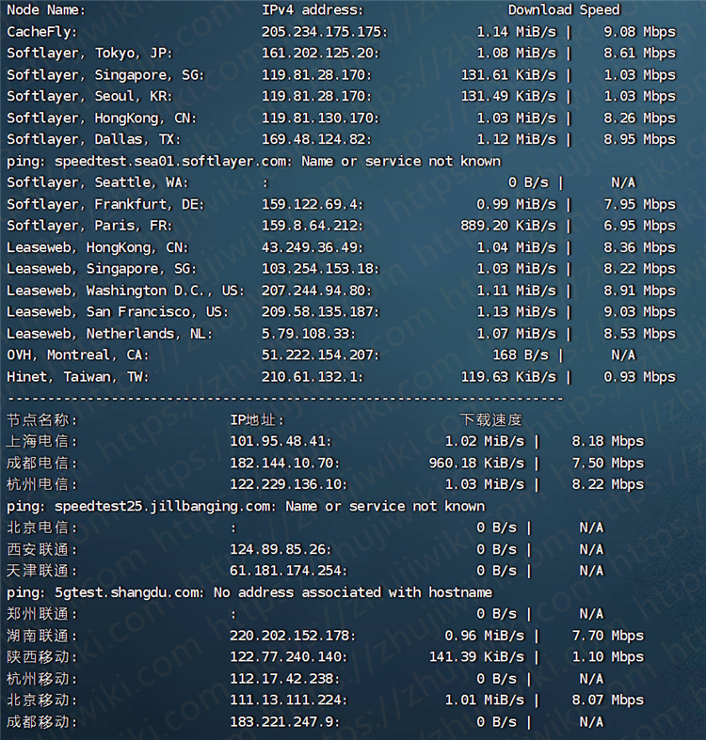The width and height of the screenshot is (706, 740).
Task: Click the 960.18 KiB/s speed value
Action: [477, 464]
